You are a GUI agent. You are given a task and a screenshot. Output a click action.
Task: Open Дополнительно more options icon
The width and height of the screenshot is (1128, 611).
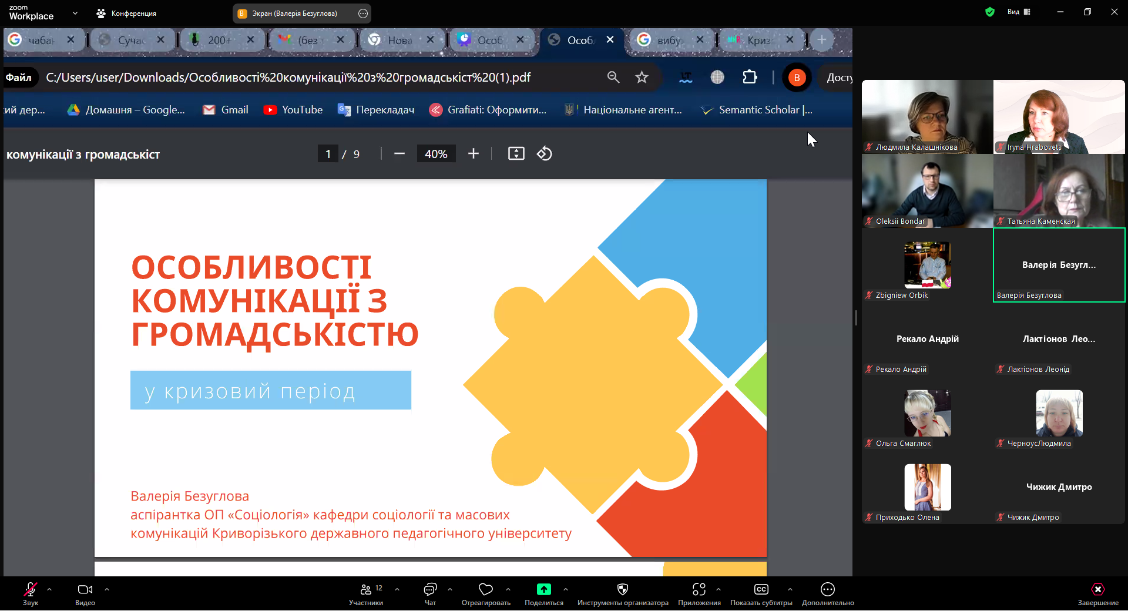pyautogui.click(x=828, y=589)
